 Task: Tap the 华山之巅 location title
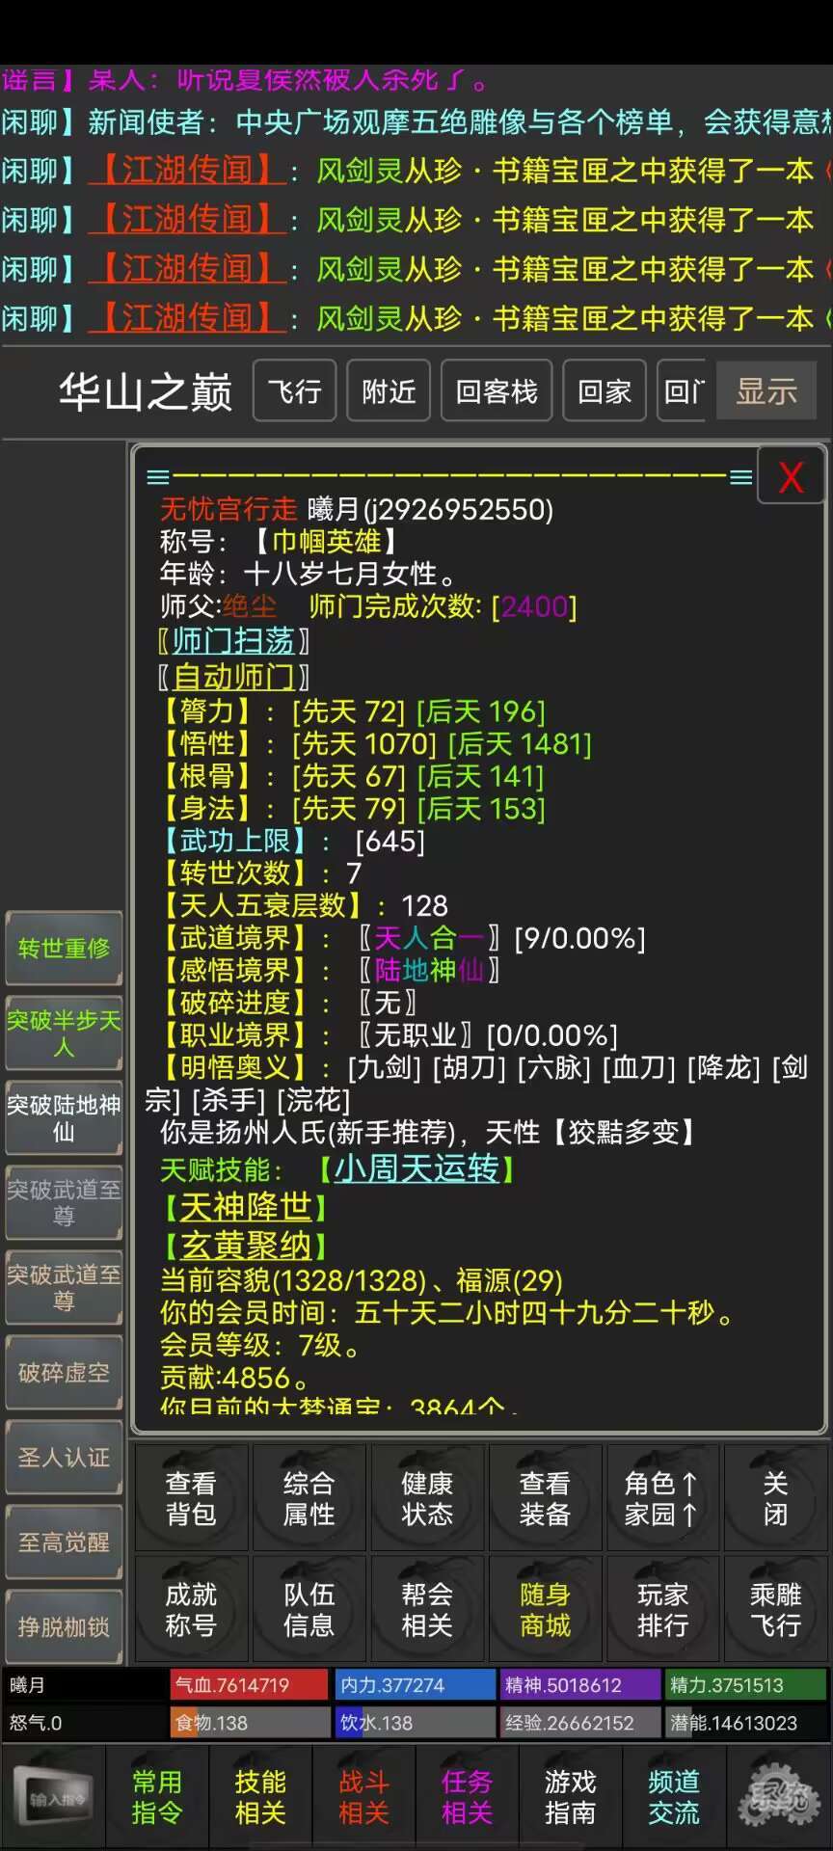(x=146, y=391)
